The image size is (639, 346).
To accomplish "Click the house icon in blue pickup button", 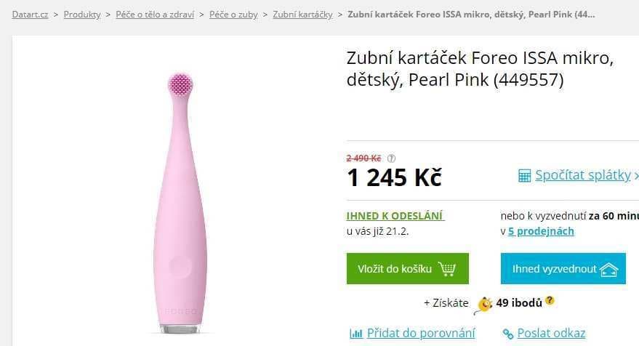I will point(609,270).
